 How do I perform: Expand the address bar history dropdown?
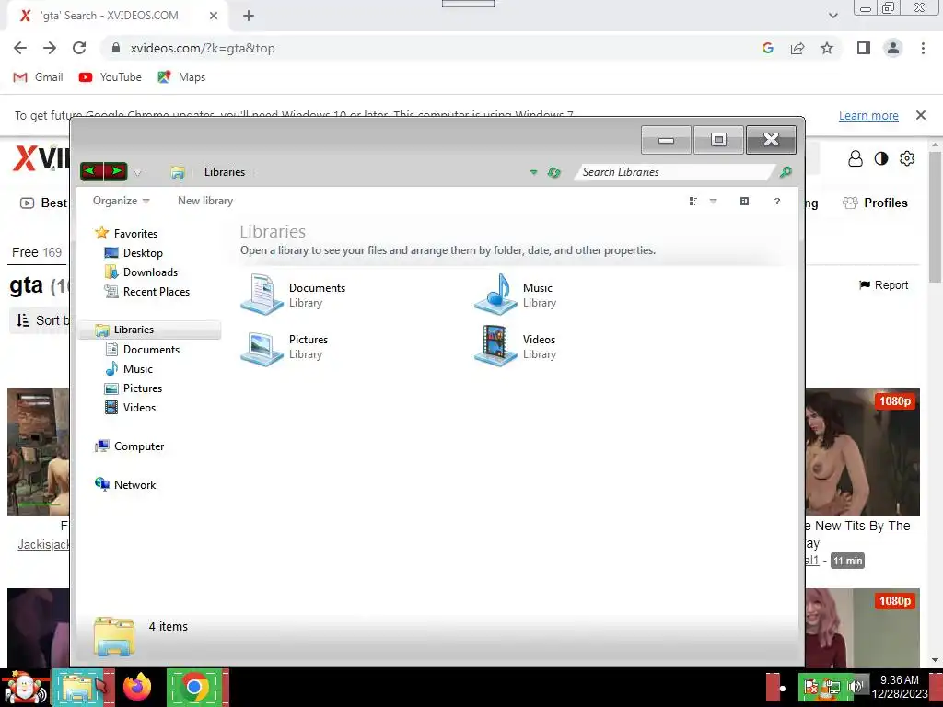point(533,172)
